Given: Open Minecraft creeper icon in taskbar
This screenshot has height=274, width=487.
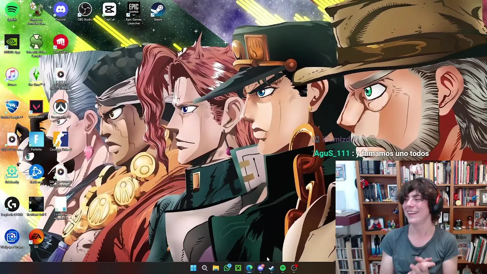Looking at the screenshot, I should tap(238, 268).
